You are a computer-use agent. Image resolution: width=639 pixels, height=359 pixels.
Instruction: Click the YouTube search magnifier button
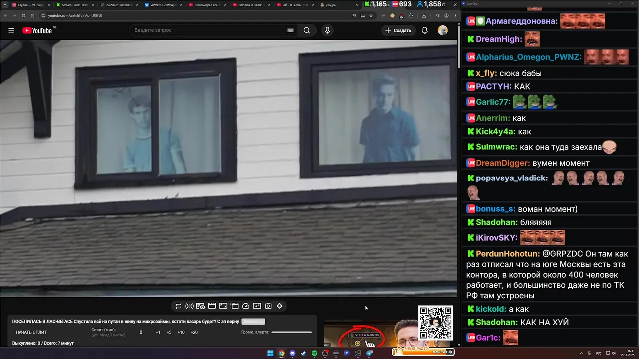307,30
